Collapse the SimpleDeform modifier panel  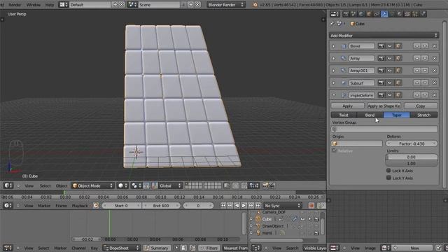pos(333,95)
